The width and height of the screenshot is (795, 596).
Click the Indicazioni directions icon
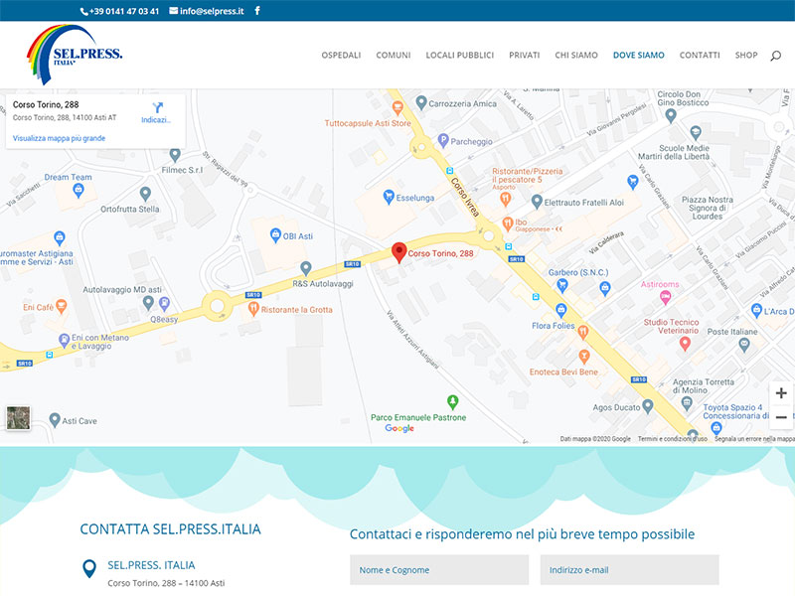click(x=157, y=107)
